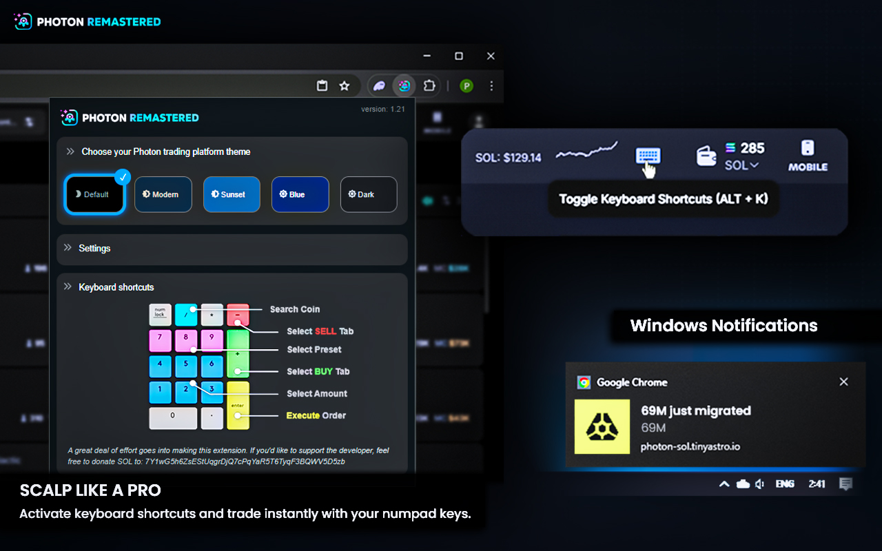
Task: Click the decimal point key on the numpad
Action: coord(212,418)
